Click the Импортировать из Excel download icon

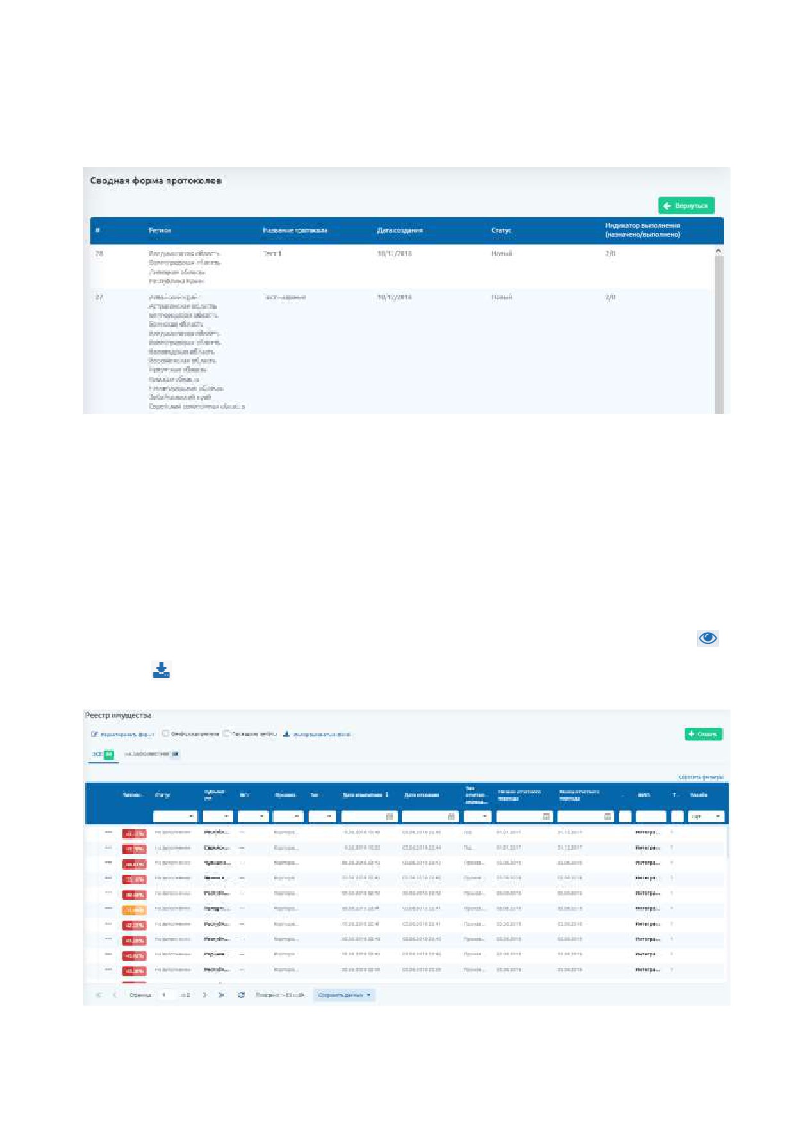click(286, 734)
